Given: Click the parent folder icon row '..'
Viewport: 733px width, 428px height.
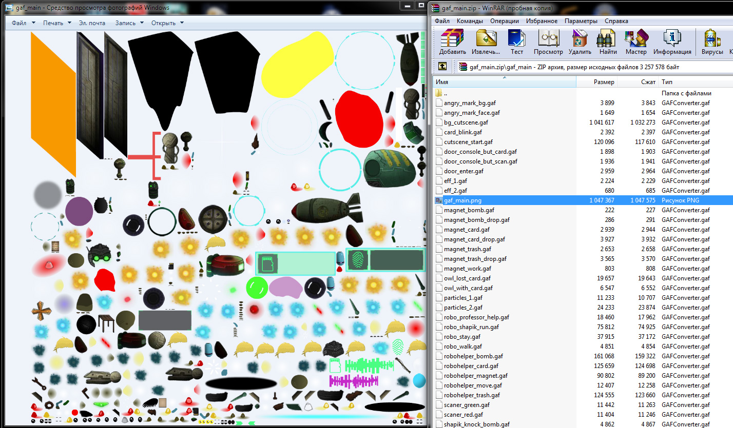Looking at the screenshot, I should [439, 93].
